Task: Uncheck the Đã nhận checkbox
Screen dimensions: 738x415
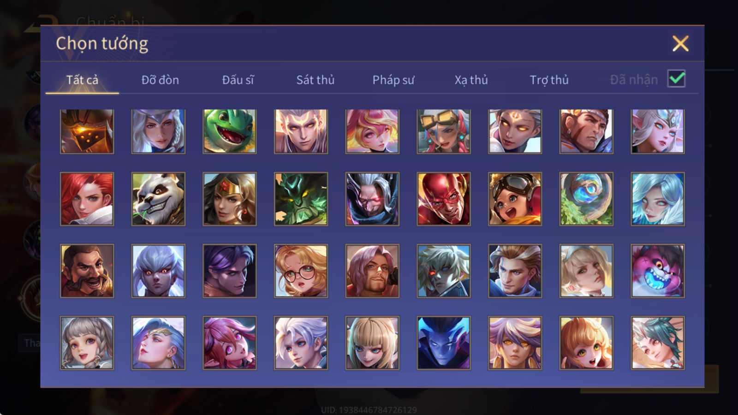Action: click(x=677, y=78)
